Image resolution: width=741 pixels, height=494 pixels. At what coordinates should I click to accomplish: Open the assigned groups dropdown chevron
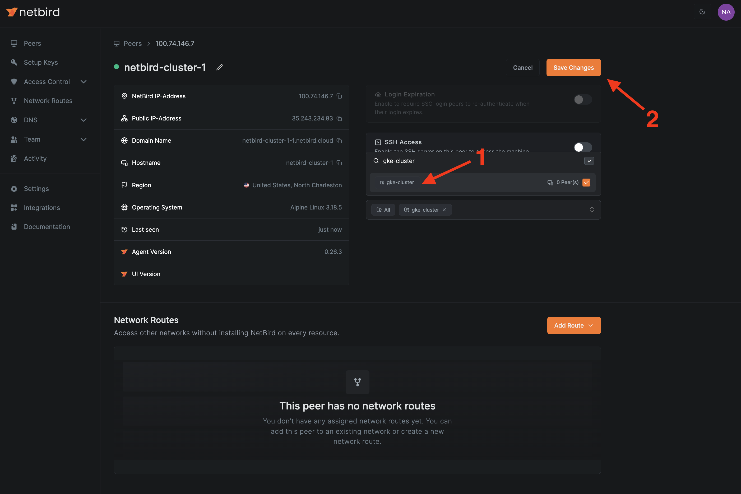click(592, 209)
